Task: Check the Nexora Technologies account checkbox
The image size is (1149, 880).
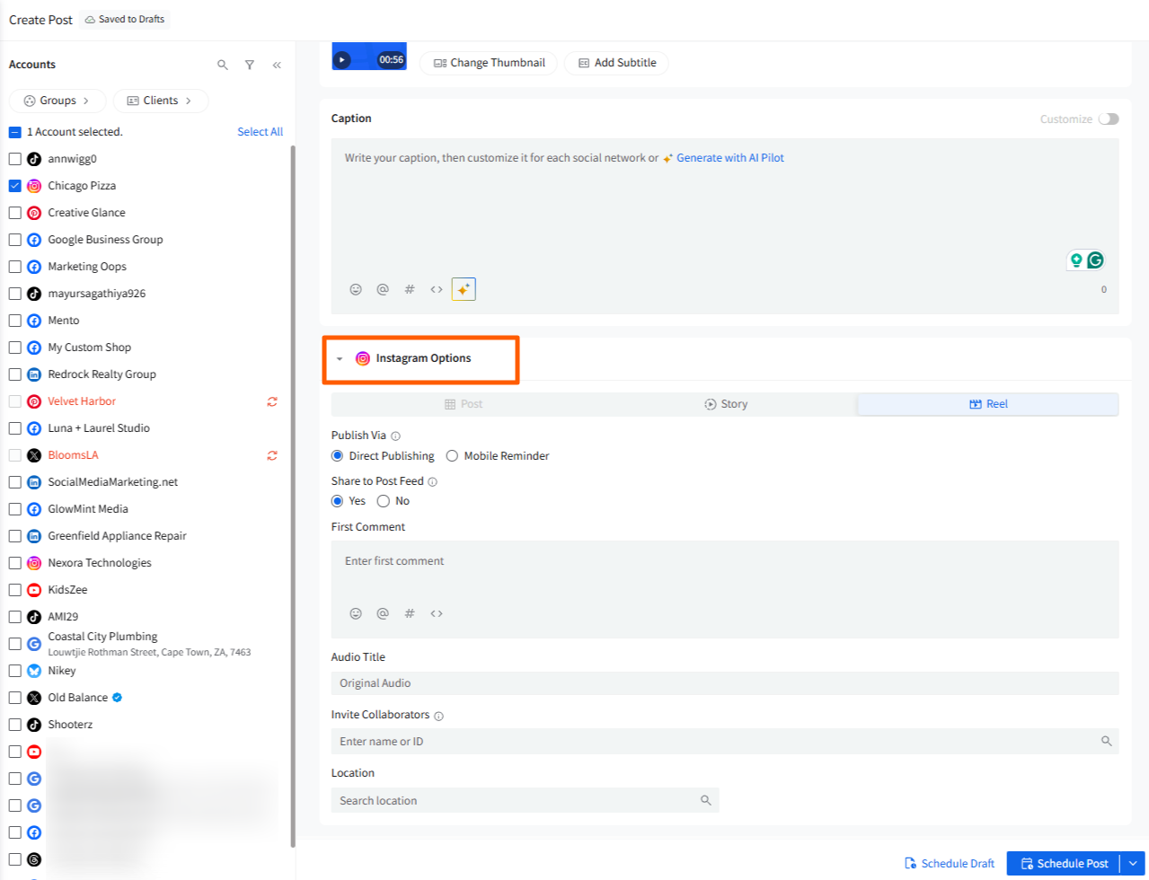Action: tap(15, 563)
